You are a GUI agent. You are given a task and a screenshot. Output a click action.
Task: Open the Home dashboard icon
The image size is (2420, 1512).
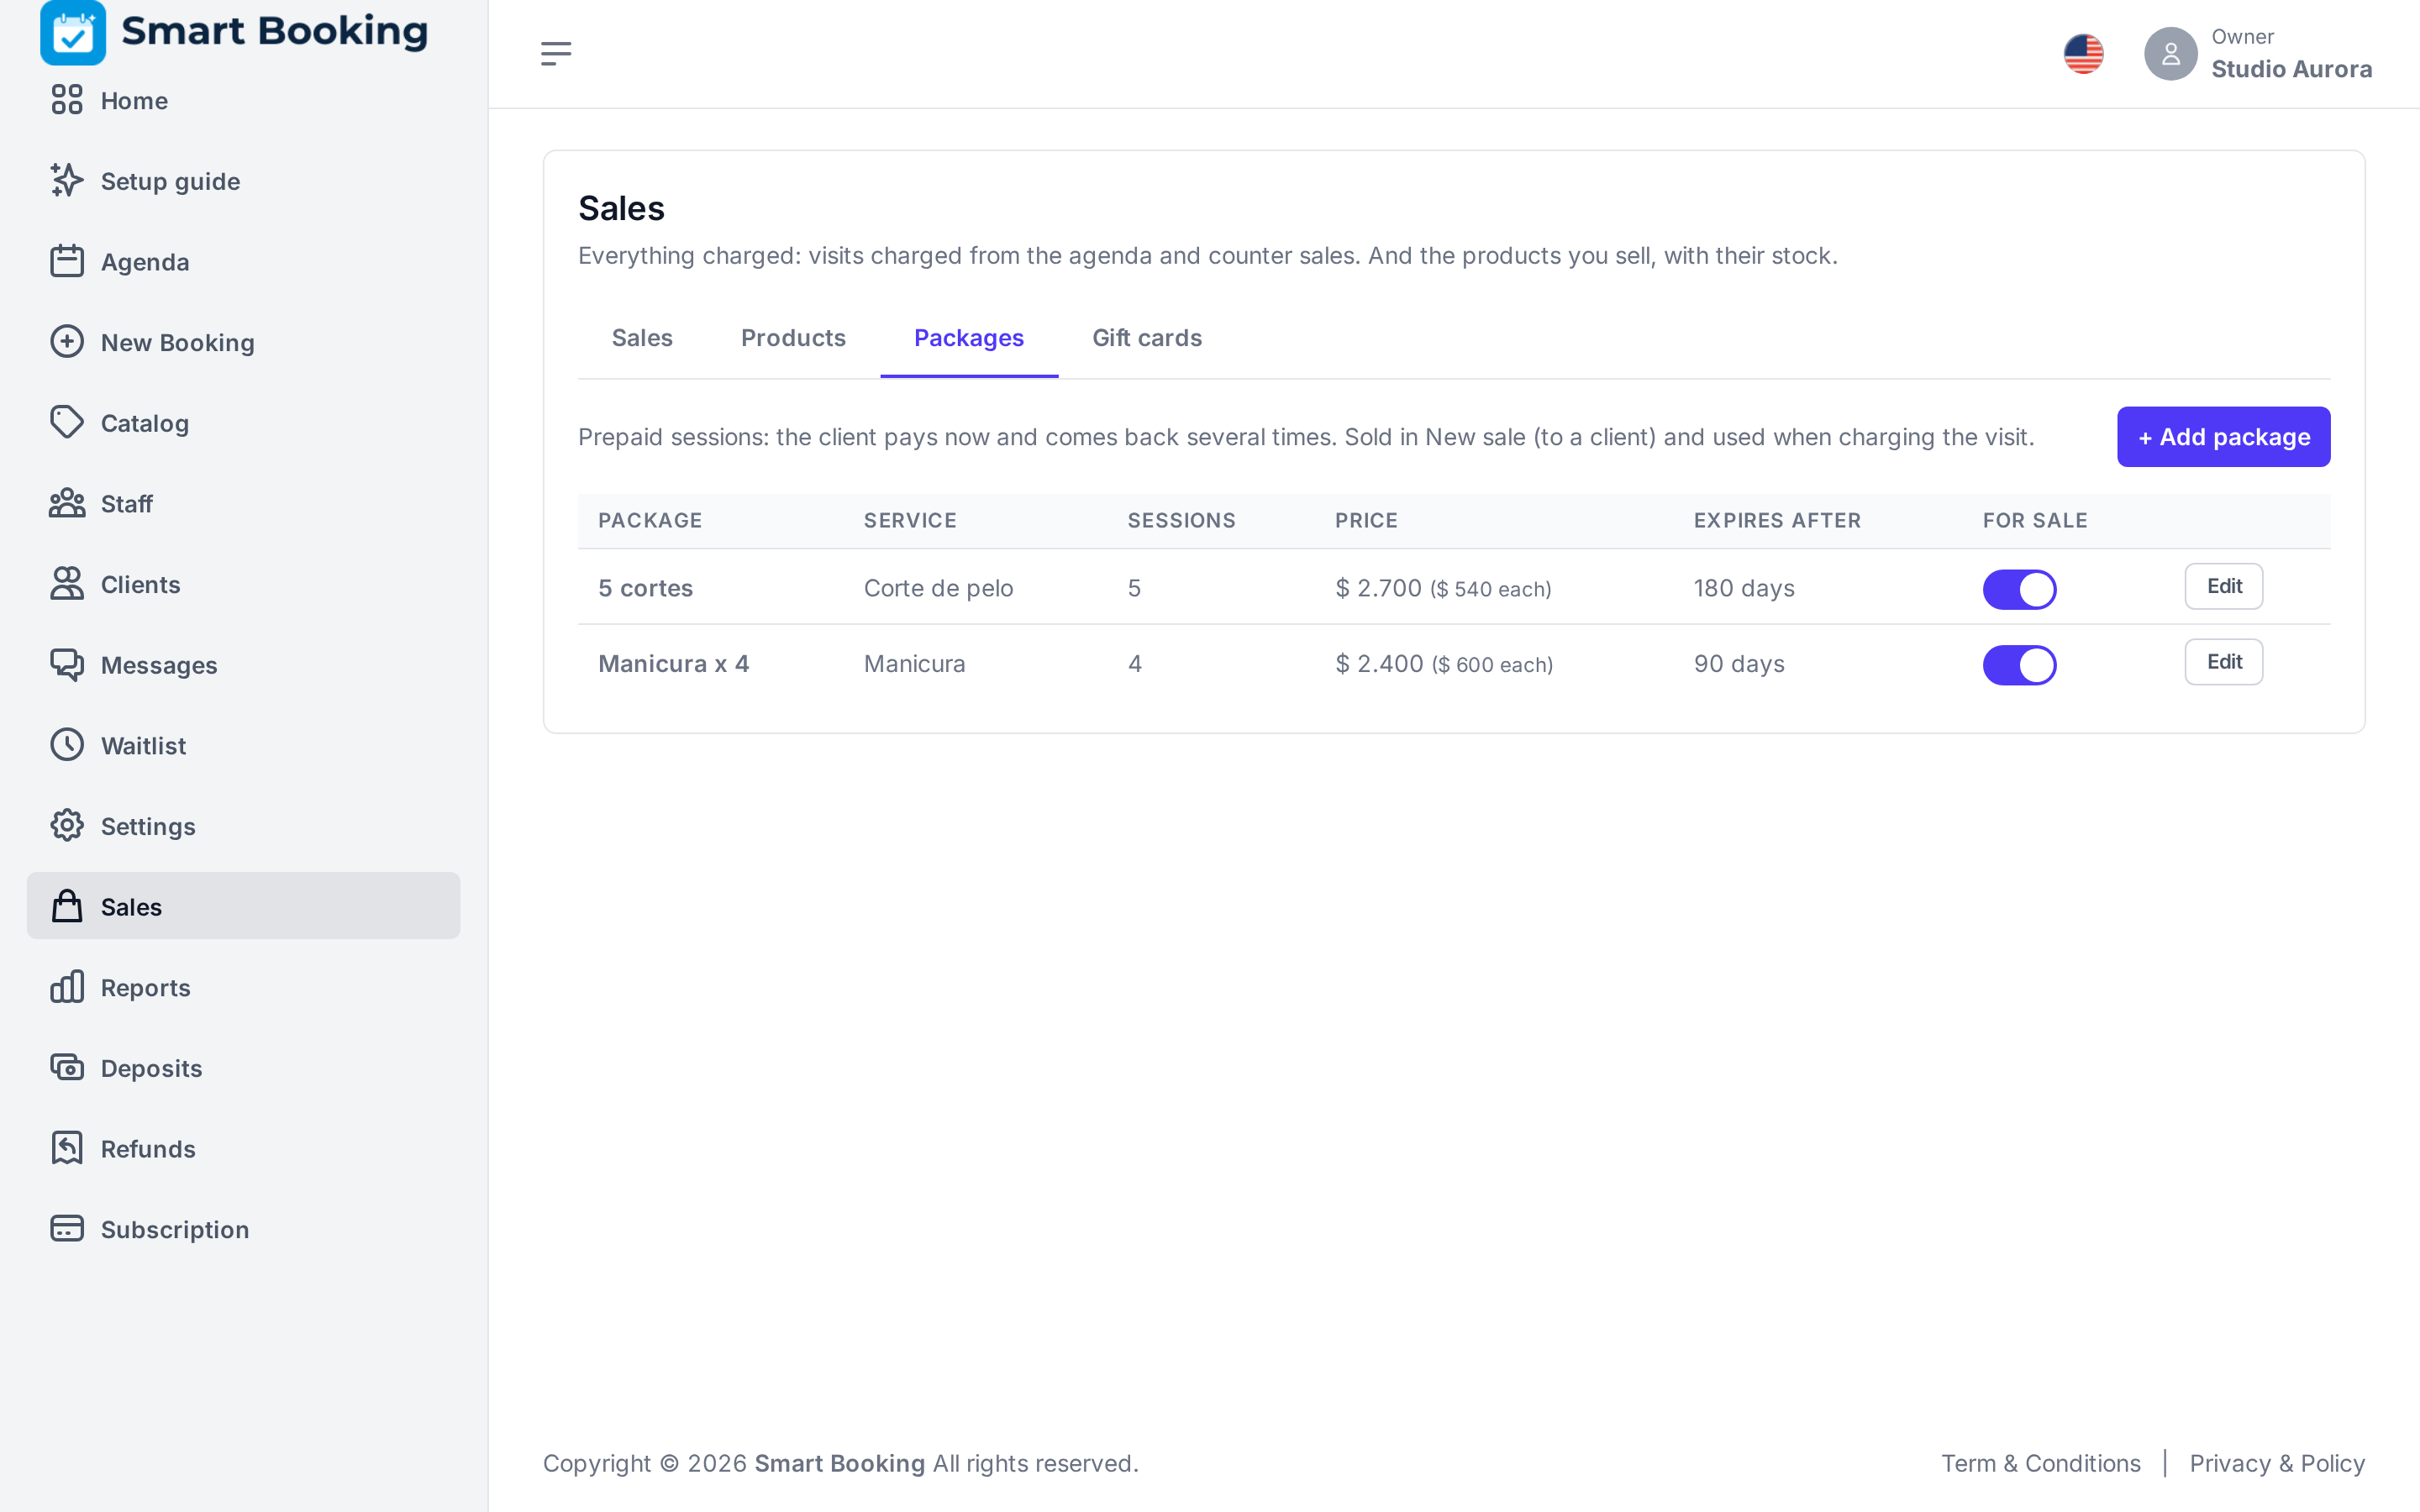[x=67, y=100]
